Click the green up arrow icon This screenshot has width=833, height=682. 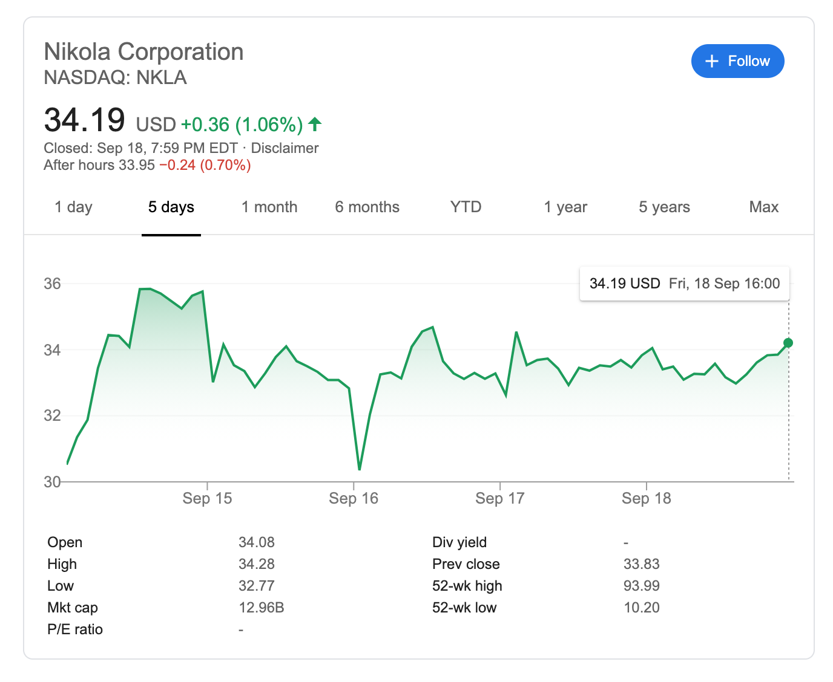pyautogui.click(x=315, y=124)
